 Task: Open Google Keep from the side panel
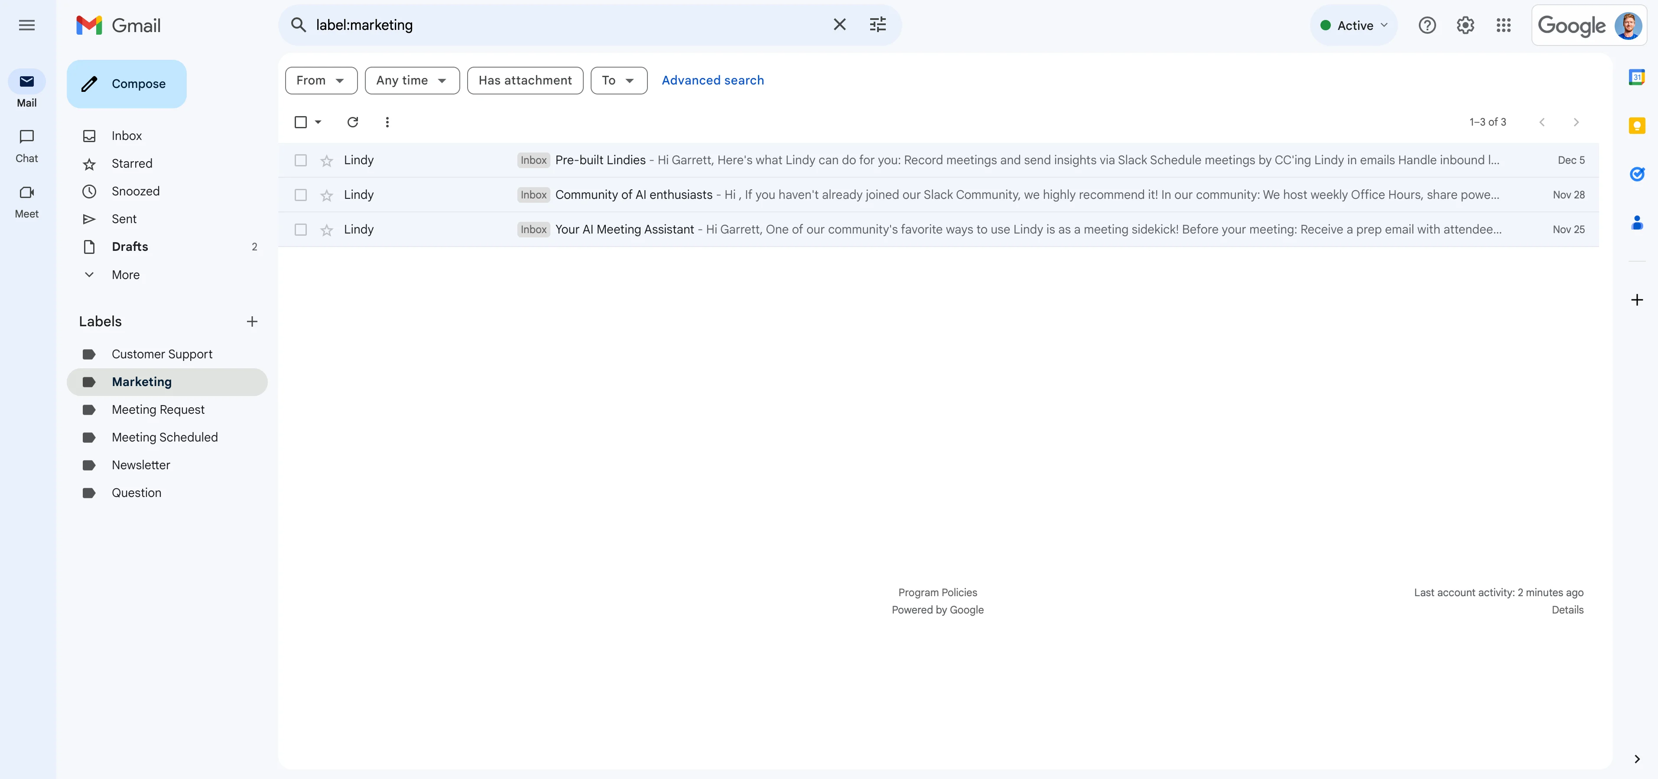1636,126
